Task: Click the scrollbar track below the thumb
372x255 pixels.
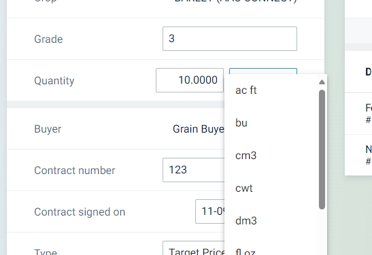Action: [x=322, y=233]
